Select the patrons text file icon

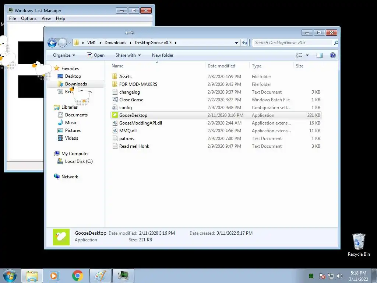[115, 139]
